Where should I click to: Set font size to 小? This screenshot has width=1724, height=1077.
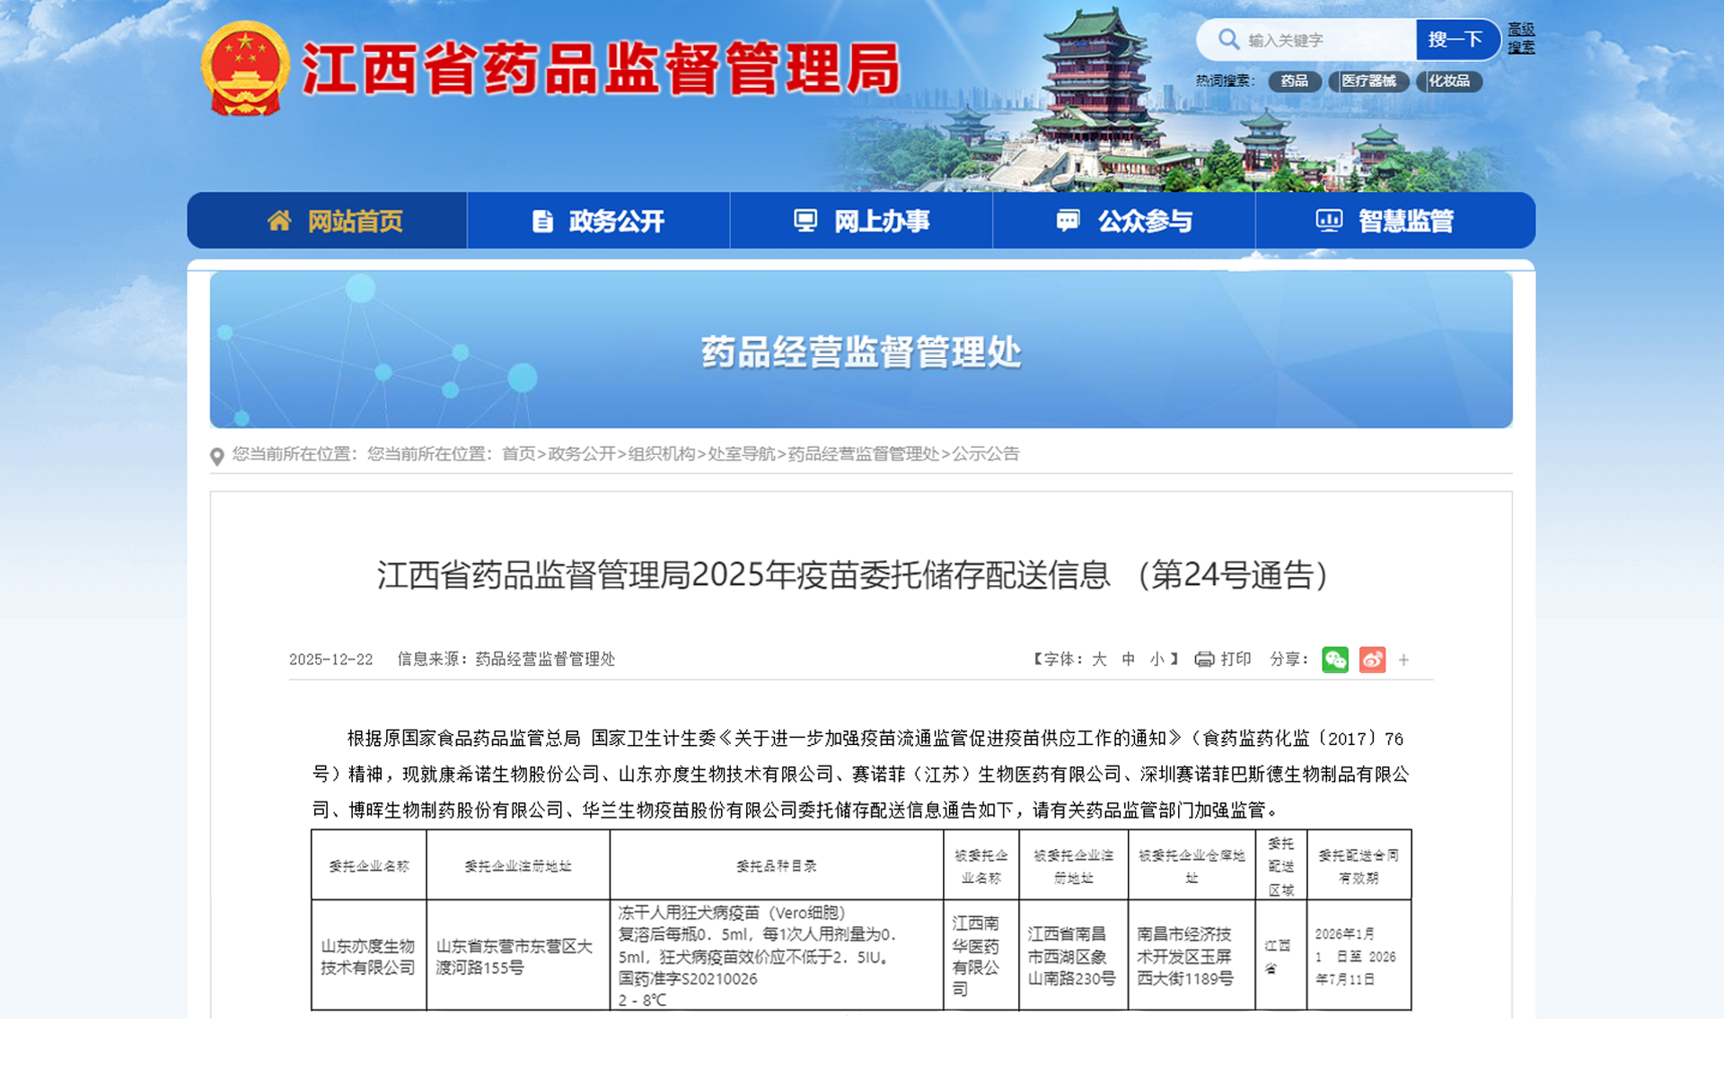pos(1157,660)
